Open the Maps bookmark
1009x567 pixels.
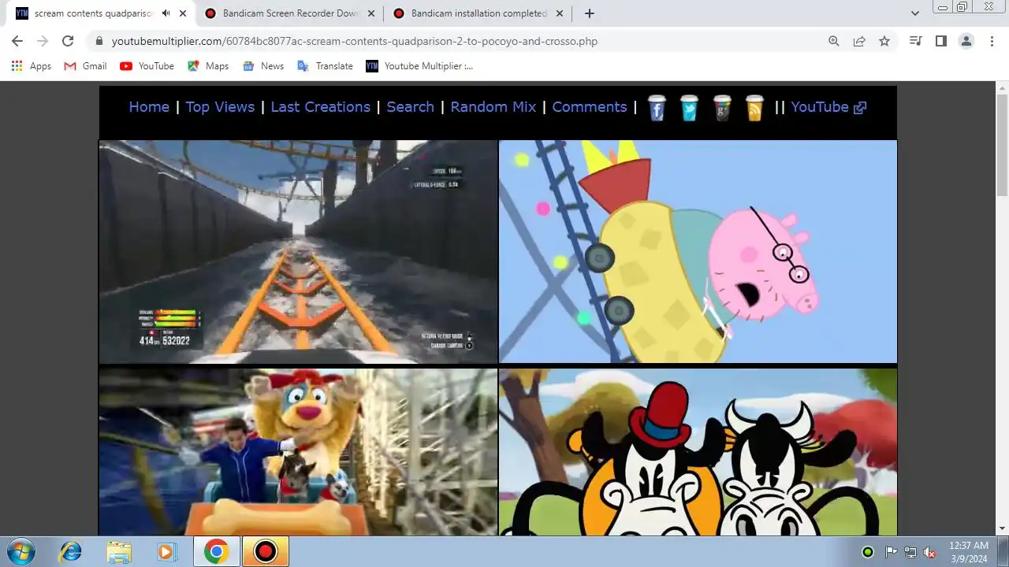(x=208, y=66)
